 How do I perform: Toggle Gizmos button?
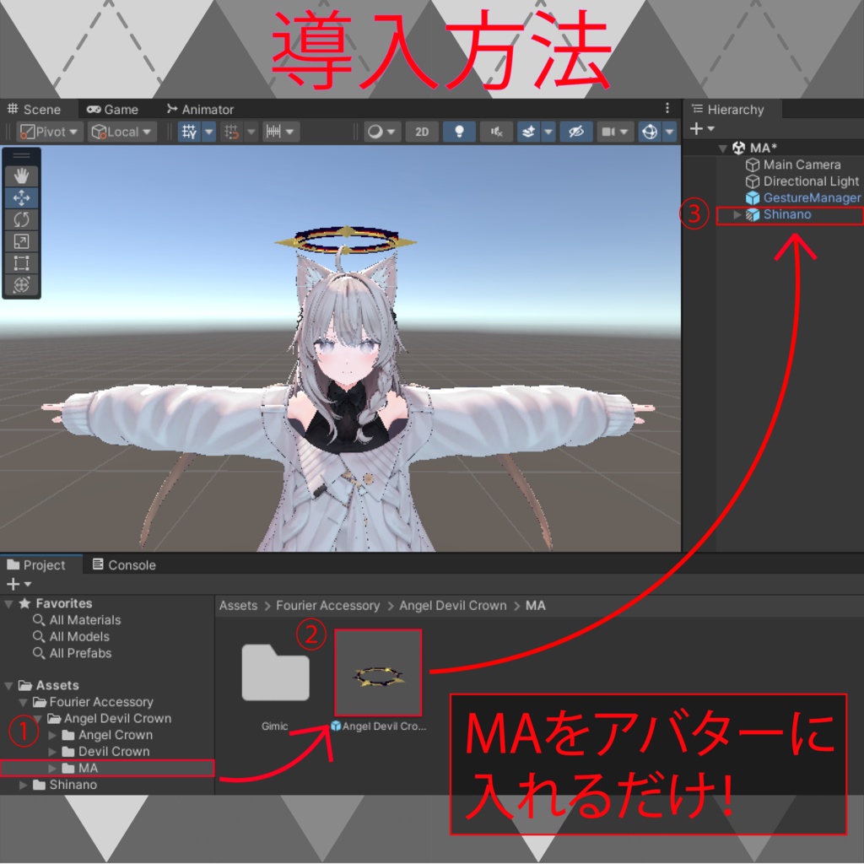(651, 132)
